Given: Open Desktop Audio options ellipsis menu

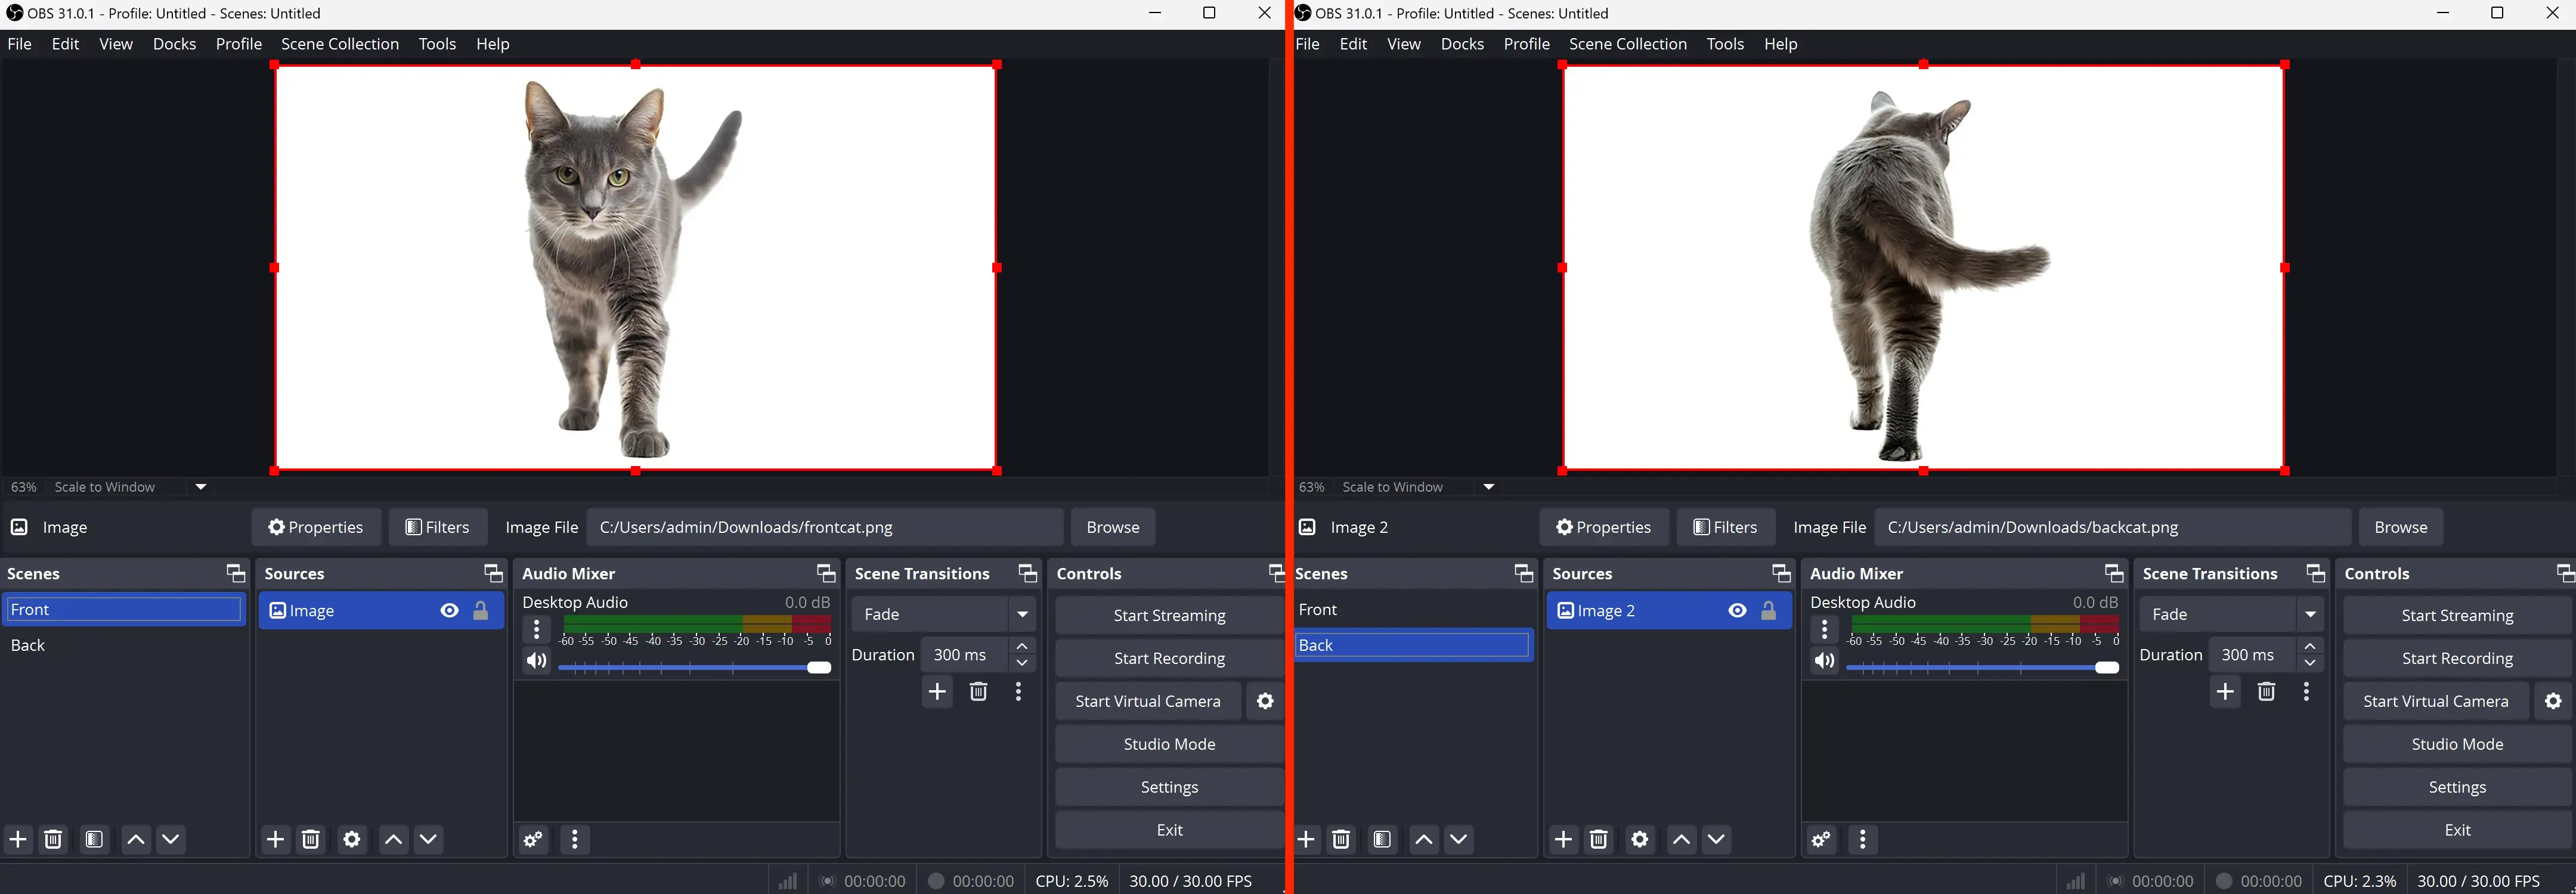Looking at the screenshot, I should click(x=537, y=629).
